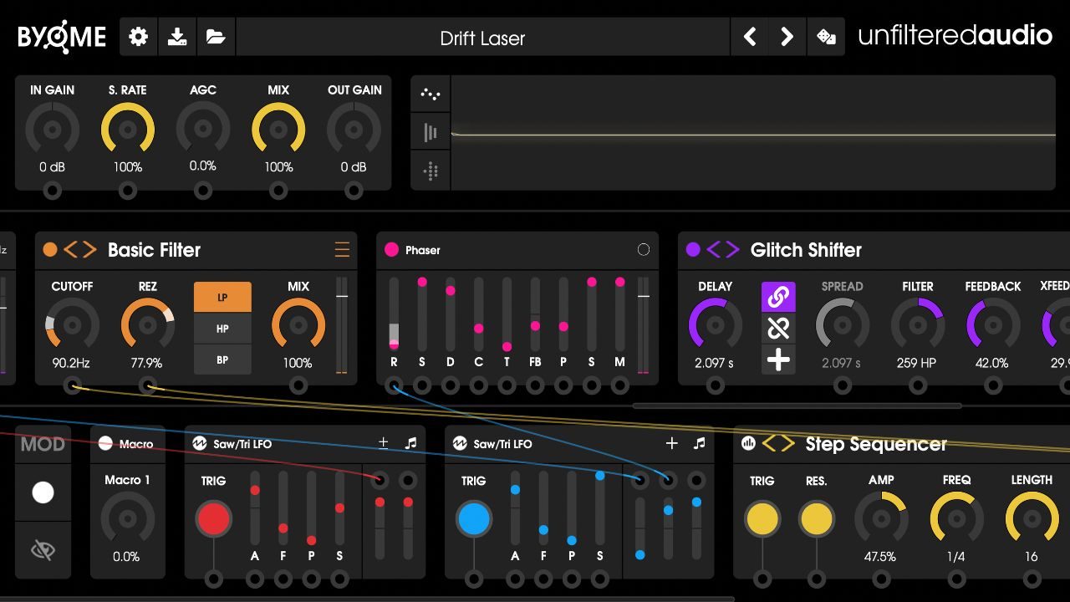Click the Basic Filter CUTOFF knob
Image resolution: width=1070 pixels, height=602 pixels.
pyautogui.click(x=72, y=324)
